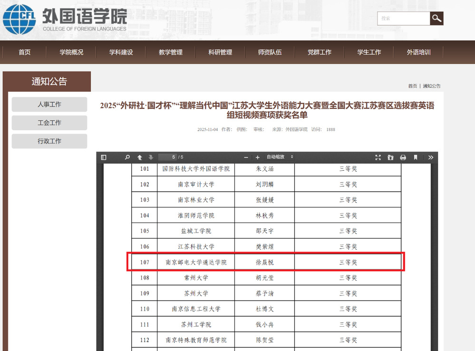Click the open file icon in PDF toolbar
The height and width of the screenshot is (351, 475).
pos(390,157)
